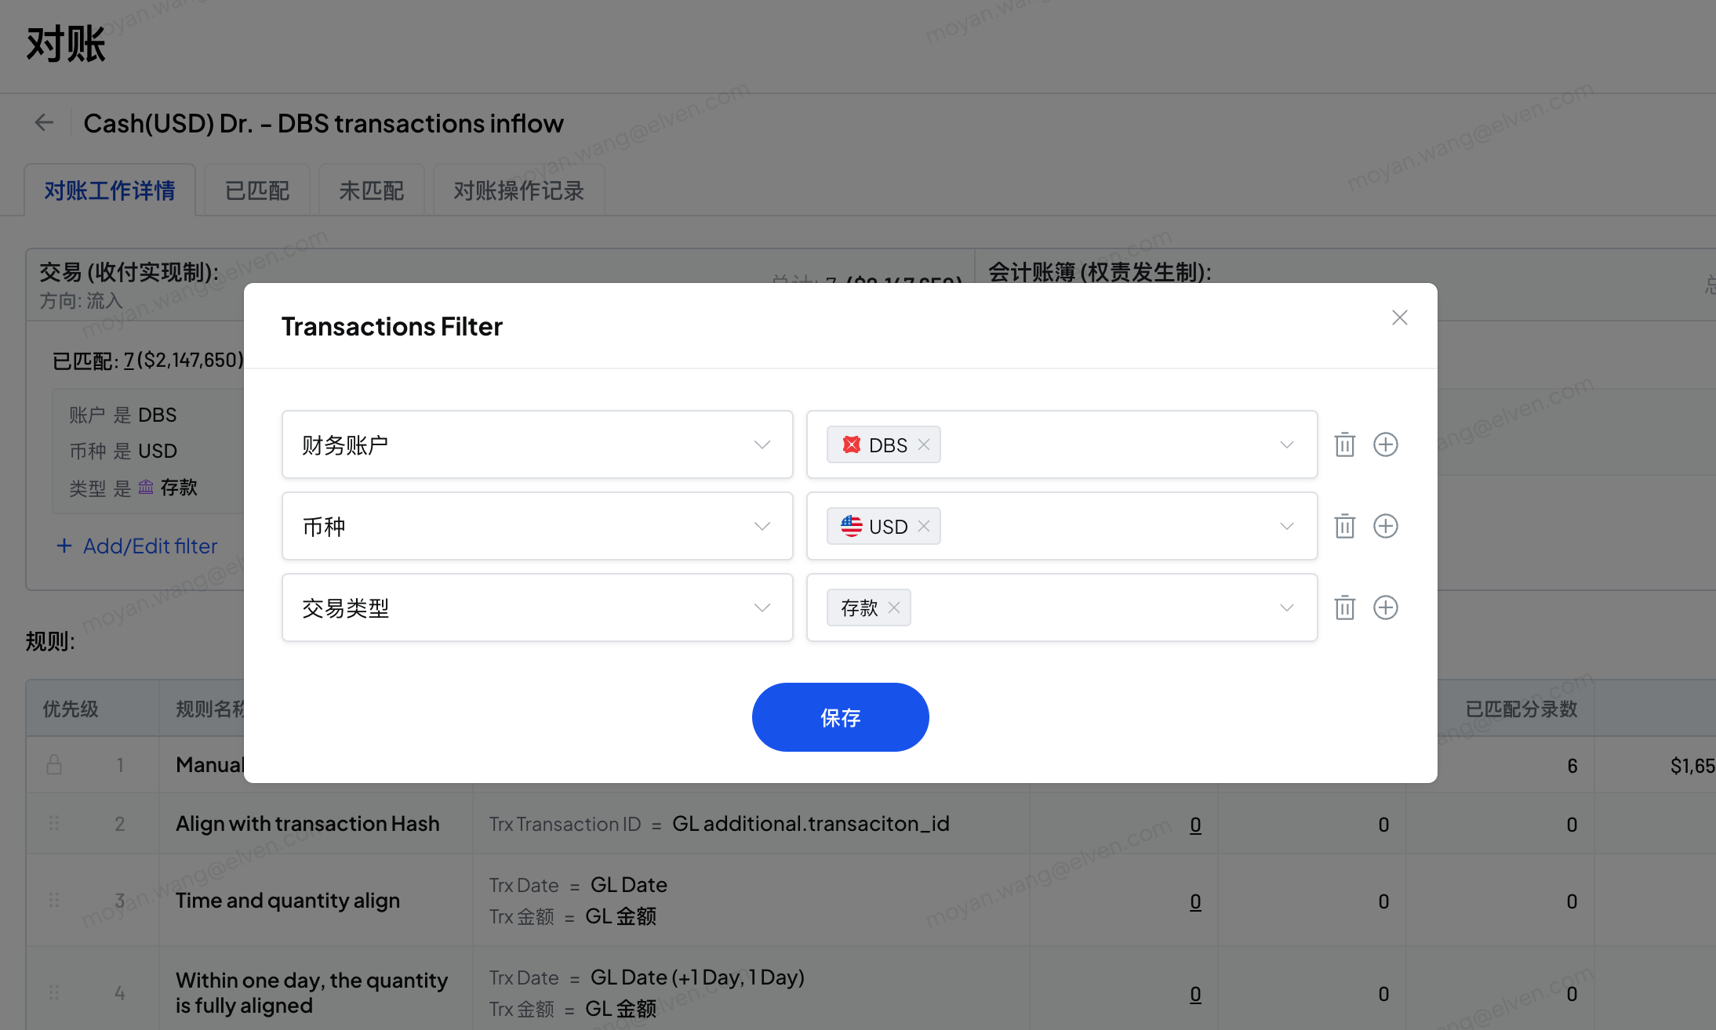Remove the DBS tag
Viewport: 1716px width, 1030px height.
tap(924, 444)
